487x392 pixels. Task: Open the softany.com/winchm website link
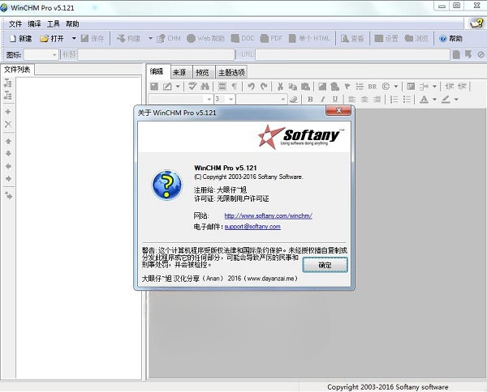click(x=268, y=216)
